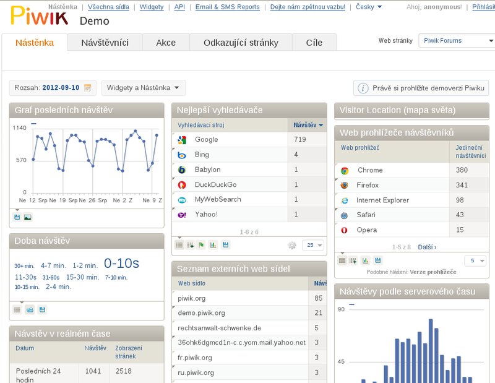Image resolution: width=495 pixels, height=383 pixels.
Task: Select the Cíle tab
Action: pyautogui.click(x=314, y=43)
